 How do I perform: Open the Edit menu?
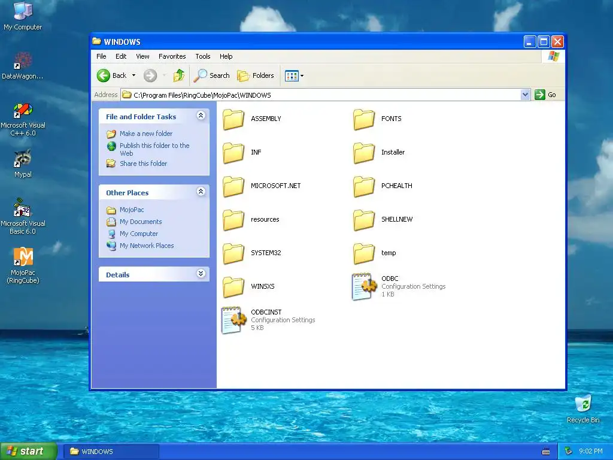(121, 56)
